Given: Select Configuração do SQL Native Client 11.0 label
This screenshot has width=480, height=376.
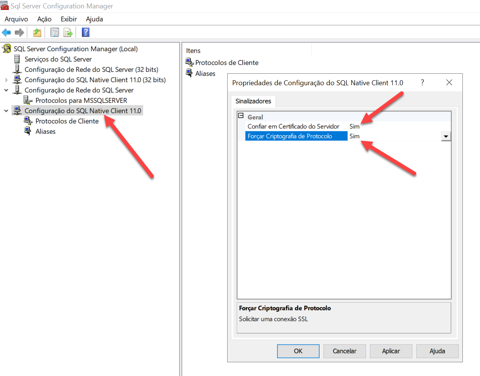Looking at the screenshot, I should click(x=83, y=111).
